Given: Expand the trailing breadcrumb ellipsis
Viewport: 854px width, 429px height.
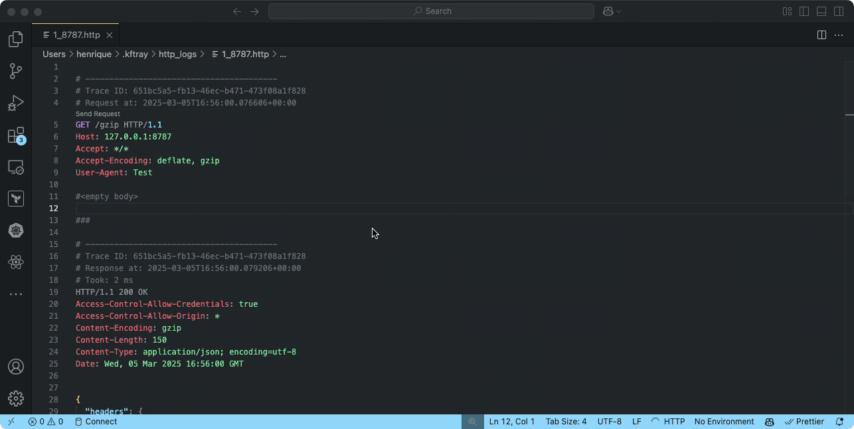Looking at the screenshot, I should [x=283, y=54].
